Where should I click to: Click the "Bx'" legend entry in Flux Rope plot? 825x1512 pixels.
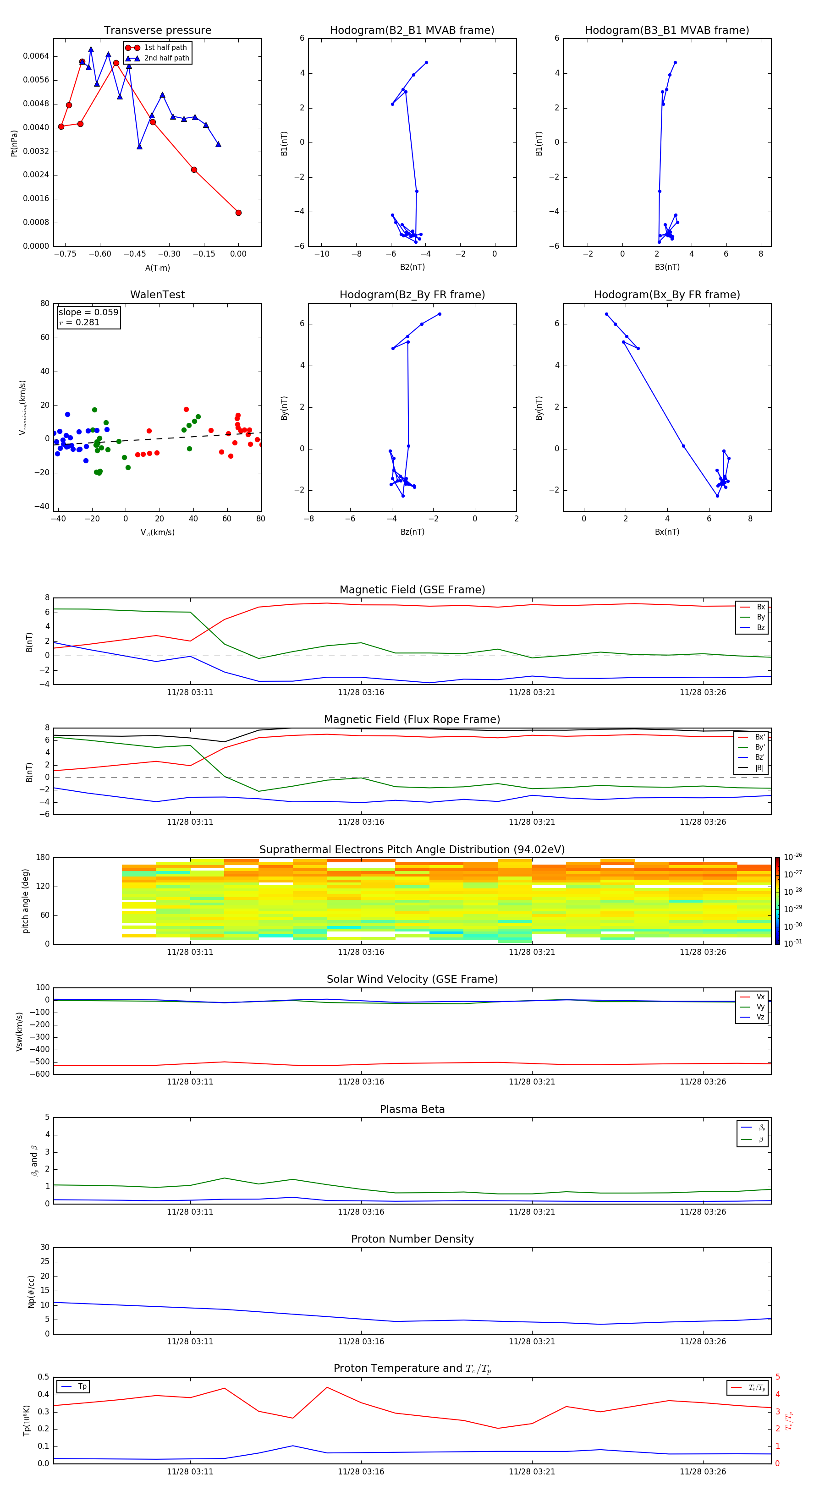tap(752, 737)
